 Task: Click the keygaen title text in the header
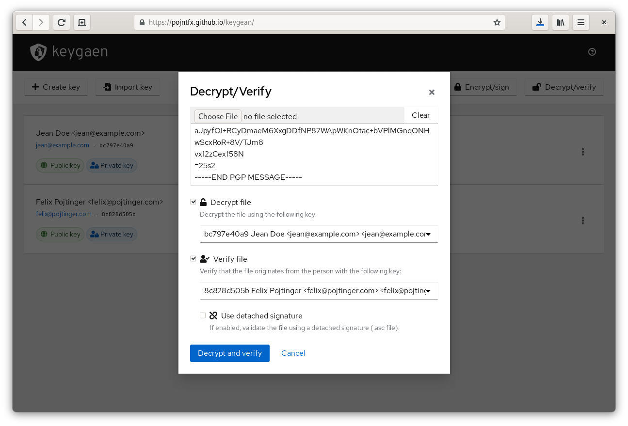(x=80, y=52)
